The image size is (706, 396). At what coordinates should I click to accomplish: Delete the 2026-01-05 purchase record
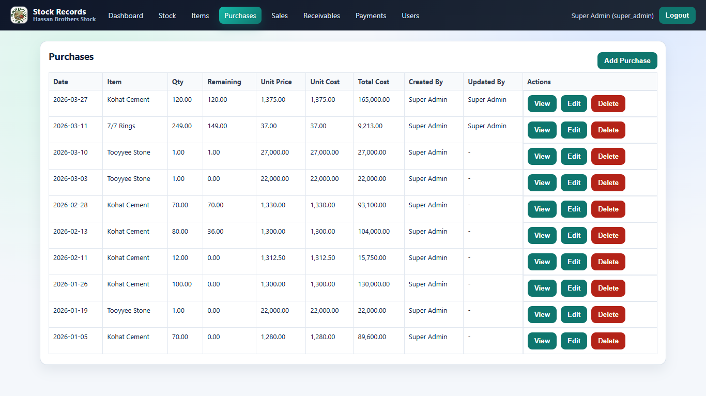click(608, 341)
